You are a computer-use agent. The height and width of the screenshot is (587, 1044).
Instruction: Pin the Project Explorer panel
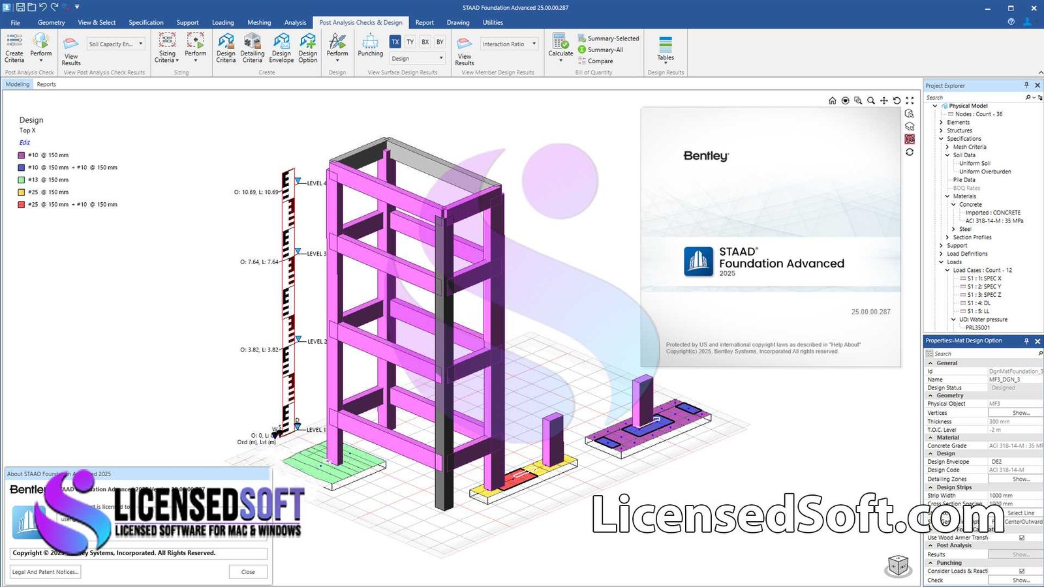point(1026,85)
